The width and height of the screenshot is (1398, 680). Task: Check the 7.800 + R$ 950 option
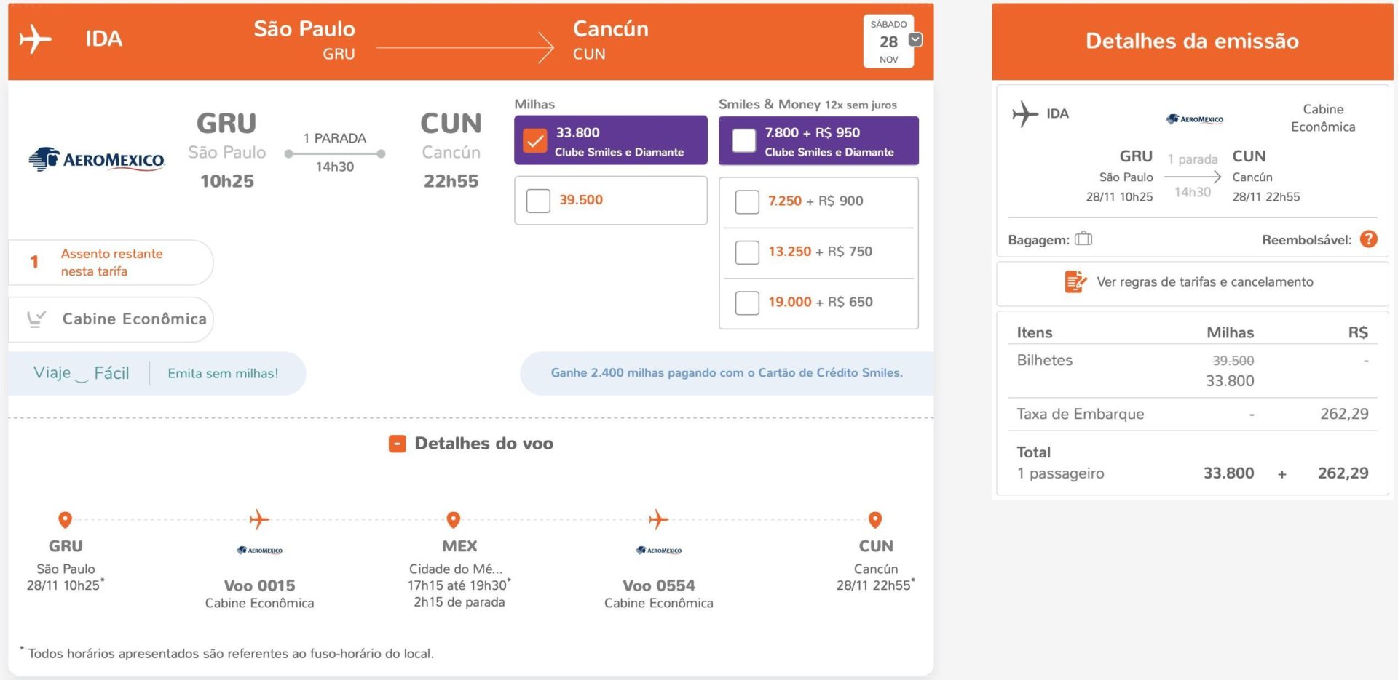pos(743,141)
